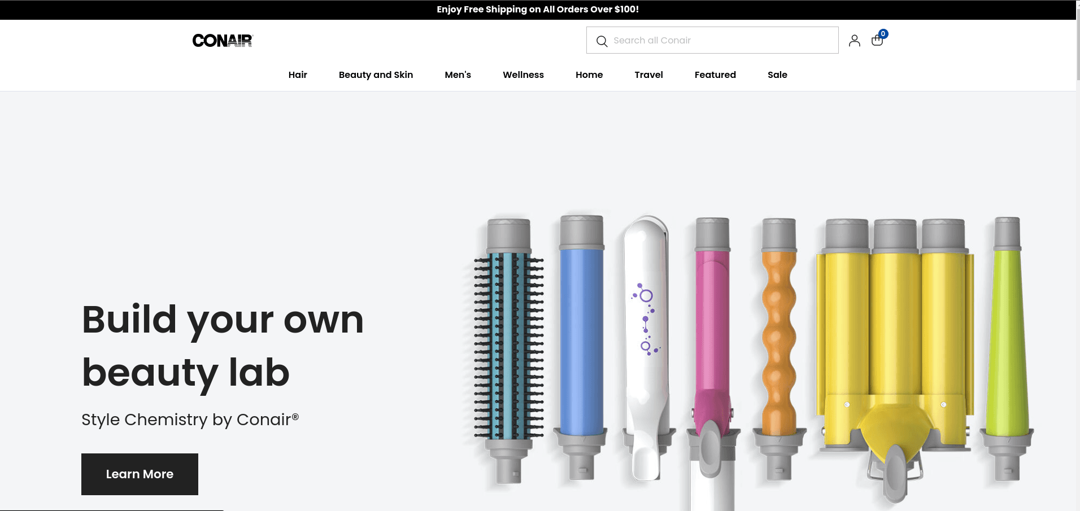Expand the Travel category menu

pyautogui.click(x=648, y=75)
